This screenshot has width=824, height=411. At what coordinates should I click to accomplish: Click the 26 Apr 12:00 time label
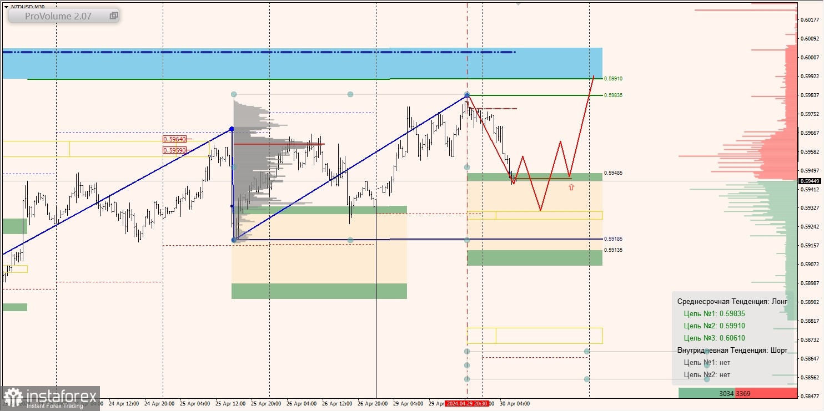click(337, 404)
